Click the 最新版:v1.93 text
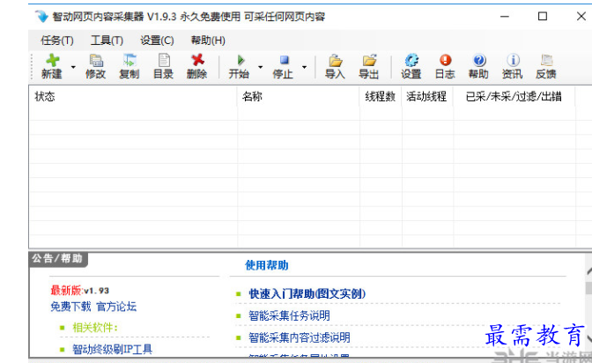The image size is (592, 363). pos(79,291)
